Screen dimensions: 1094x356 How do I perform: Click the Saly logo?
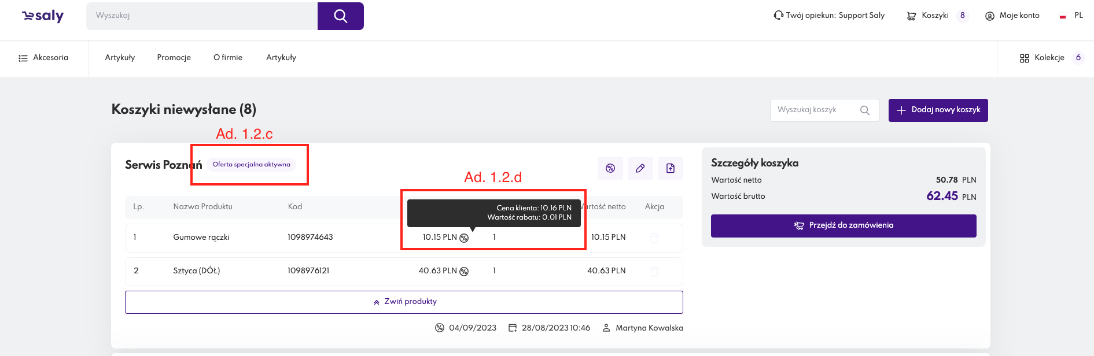click(43, 16)
